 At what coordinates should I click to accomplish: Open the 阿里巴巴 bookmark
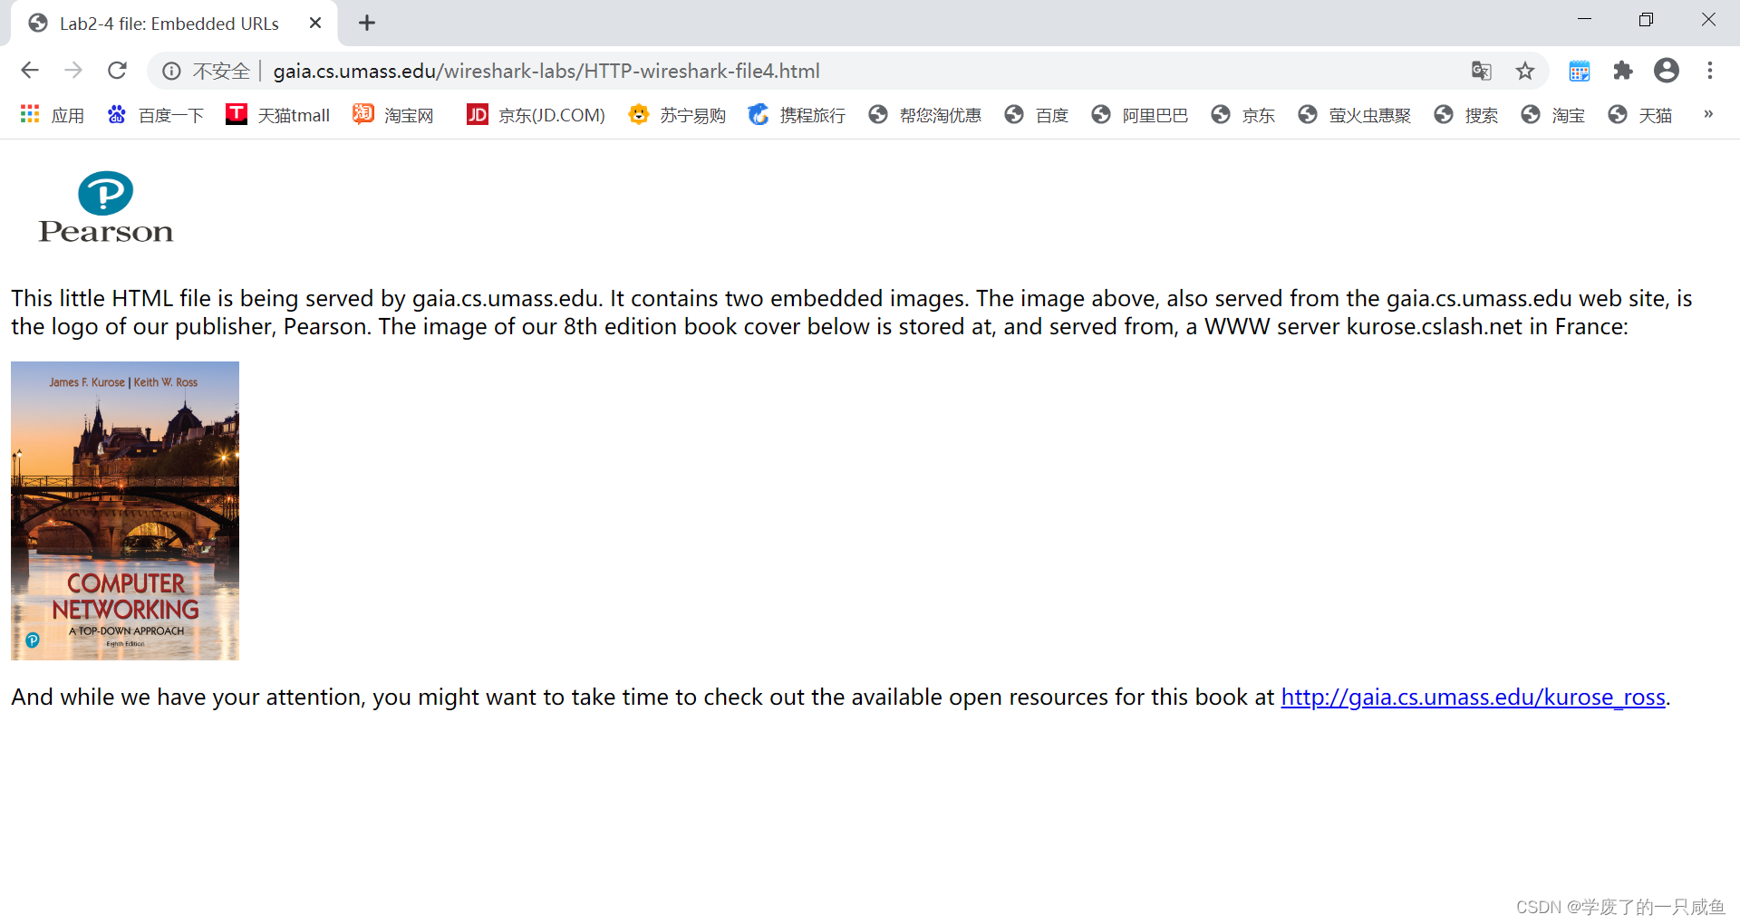pyautogui.click(x=1140, y=115)
